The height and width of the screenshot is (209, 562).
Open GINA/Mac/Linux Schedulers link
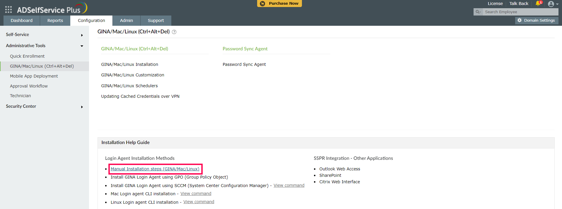click(x=129, y=86)
